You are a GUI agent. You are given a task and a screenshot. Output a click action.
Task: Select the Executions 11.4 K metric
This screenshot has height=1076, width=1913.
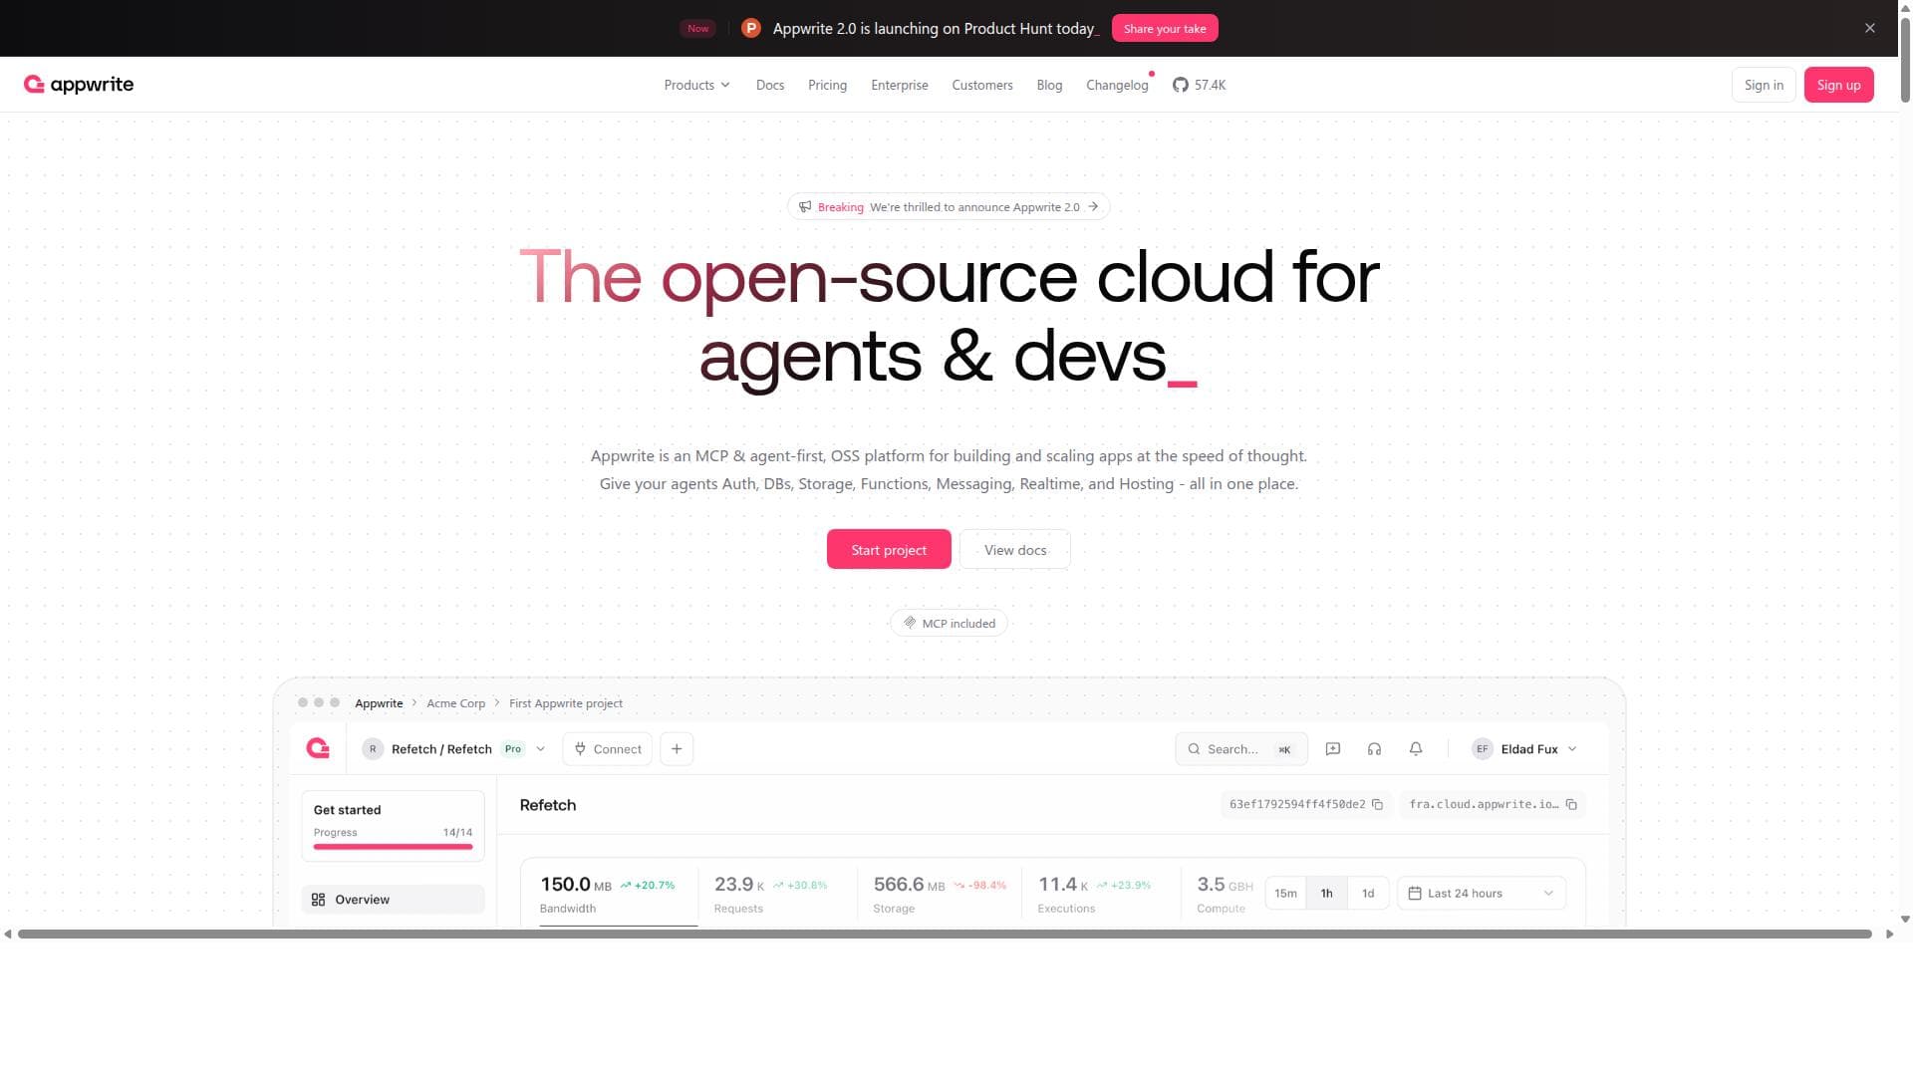tap(1094, 894)
